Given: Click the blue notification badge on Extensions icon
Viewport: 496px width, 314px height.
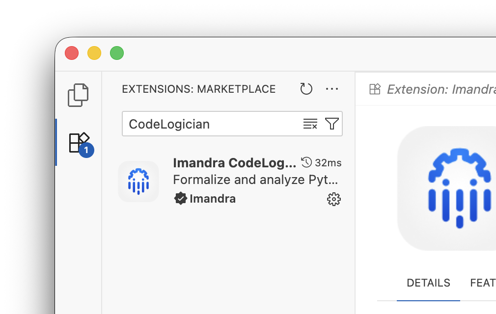Looking at the screenshot, I should (x=86, y=150).
